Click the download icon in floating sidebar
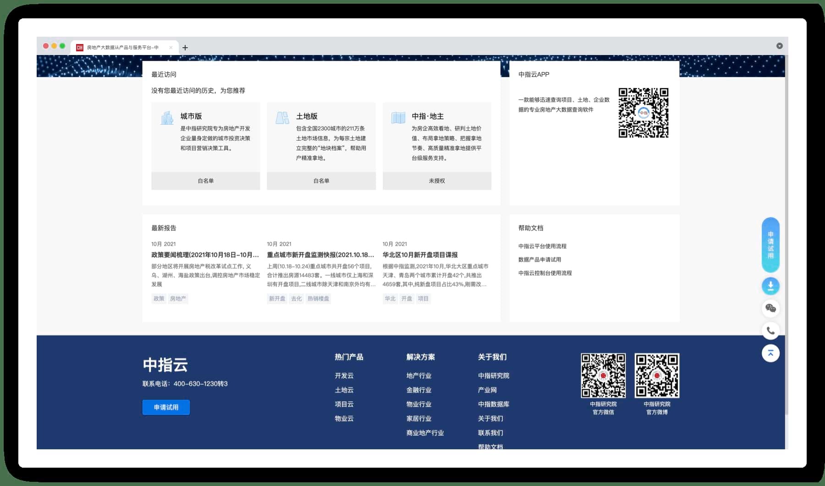The height and width of the screenshot is (486, 825). (x=770, y=286)
